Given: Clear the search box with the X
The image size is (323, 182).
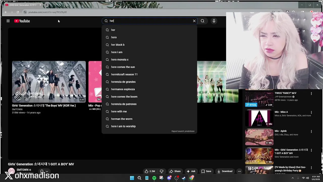Looking at the screenshot, I should pyautogui.click(x=194, y=21).
